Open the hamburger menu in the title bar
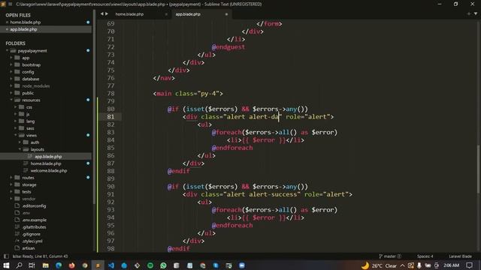The width and height of the screenshot is (481, 270). 11,4
